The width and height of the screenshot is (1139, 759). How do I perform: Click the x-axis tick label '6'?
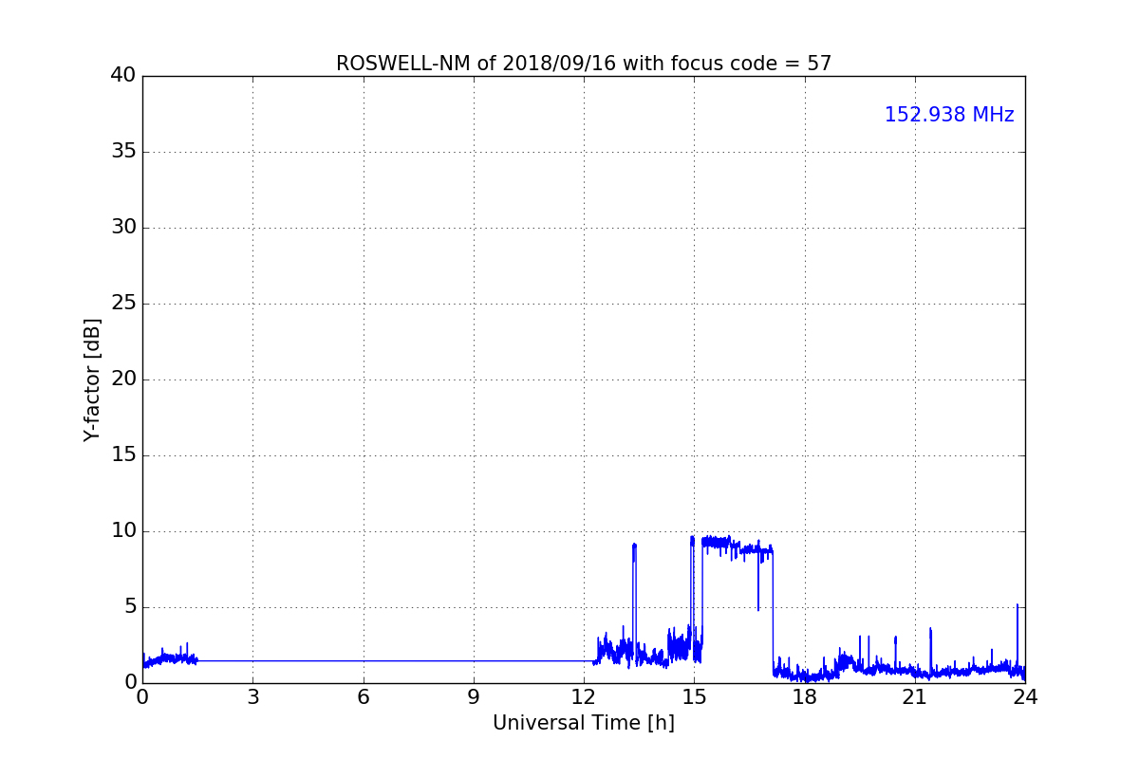364,697
